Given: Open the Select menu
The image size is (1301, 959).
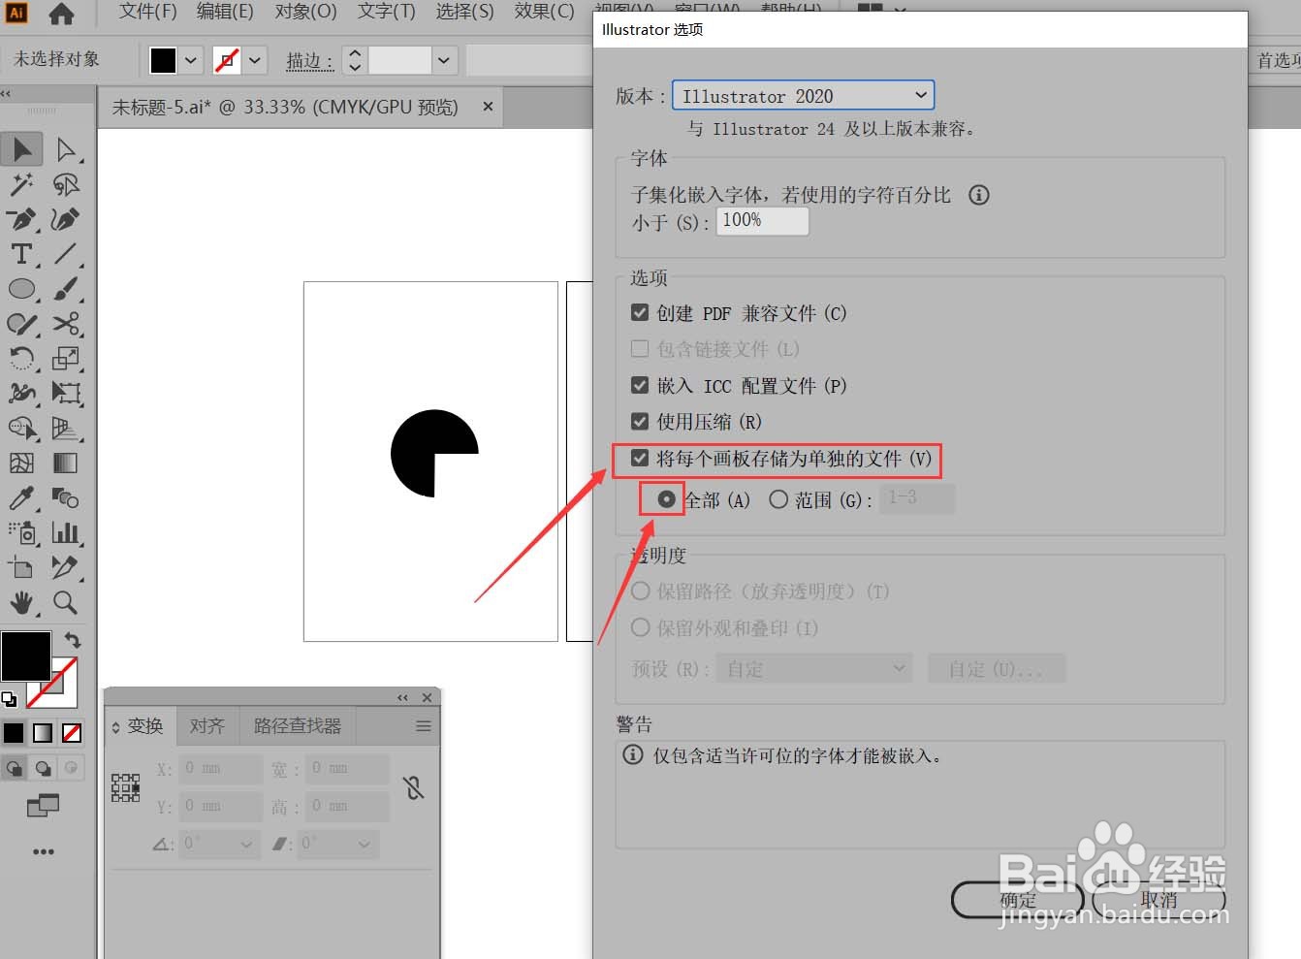Looking at the screenshot, I should point(464,12).
